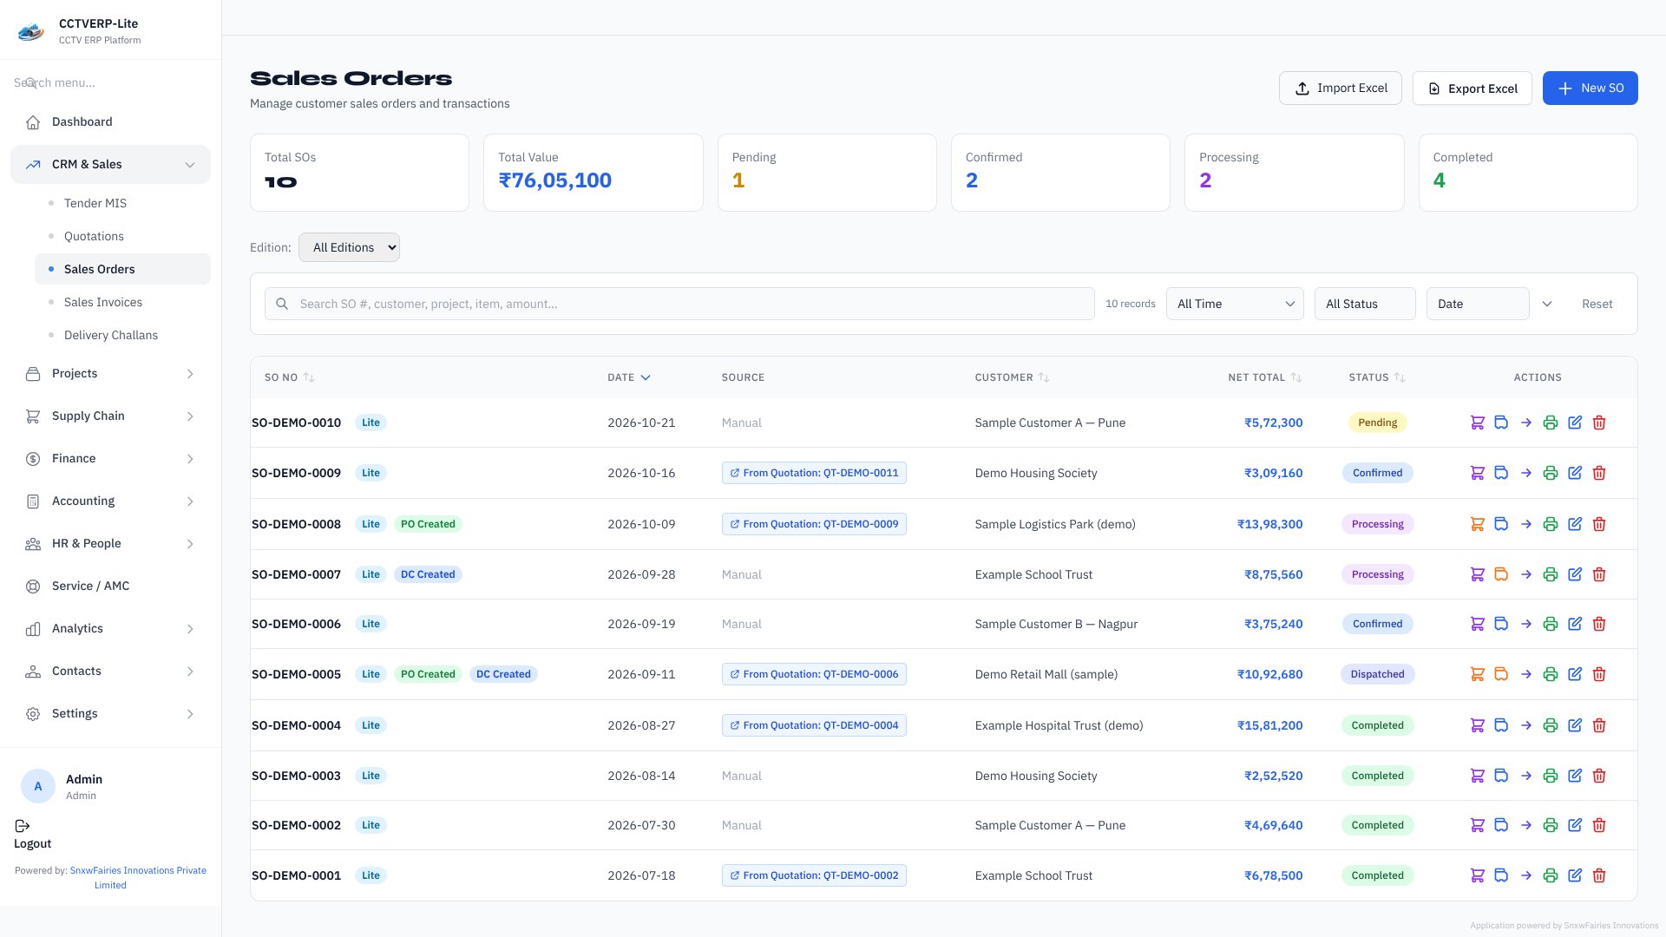Click the orange cart icon for SO-DEMO-0008
Image resolution: width=1666 pixels, height=937 pixels.
pos(1477,524)
